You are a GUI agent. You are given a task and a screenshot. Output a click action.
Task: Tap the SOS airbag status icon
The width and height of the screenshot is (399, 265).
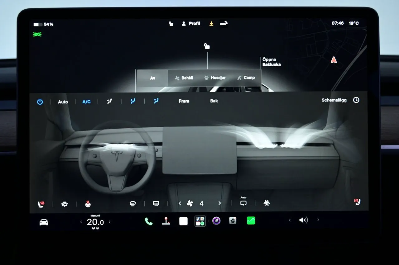pyautogui.click(x=224, y=24)
